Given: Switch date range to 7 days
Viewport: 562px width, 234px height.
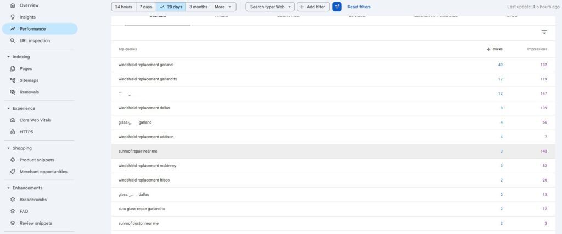Looking at the screenshot, I should [x=145, y=7].
